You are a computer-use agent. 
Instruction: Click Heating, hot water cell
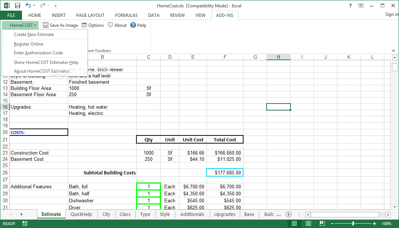[x=102, y=107]
